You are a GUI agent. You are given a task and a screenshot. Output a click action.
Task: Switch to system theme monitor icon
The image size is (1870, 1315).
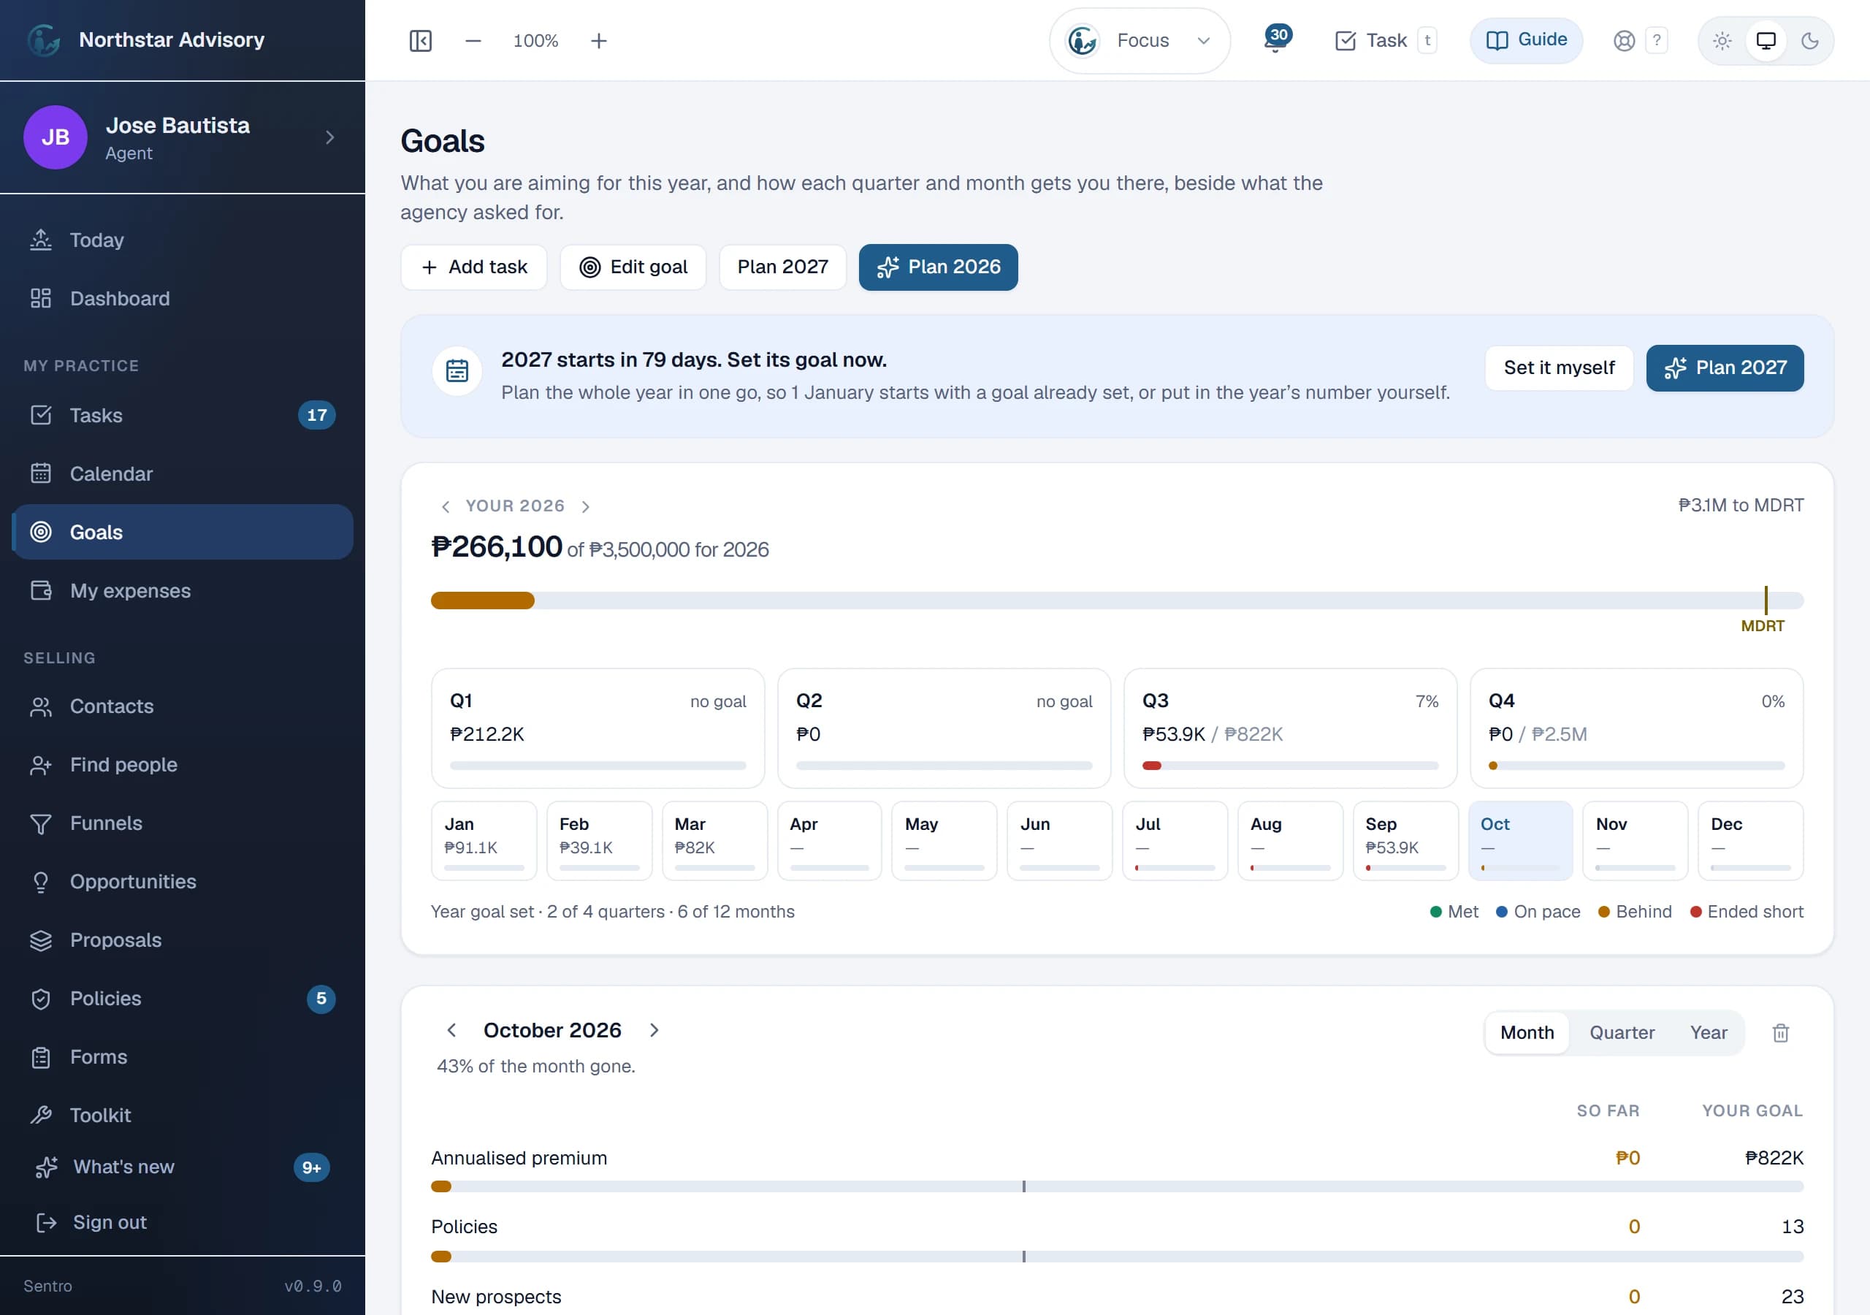click(1766, 41)
